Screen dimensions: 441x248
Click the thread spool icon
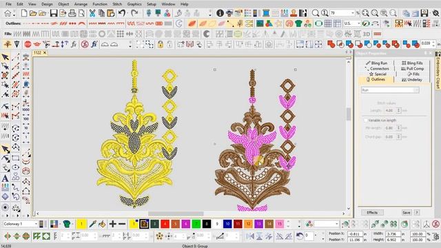pos(266,13)
